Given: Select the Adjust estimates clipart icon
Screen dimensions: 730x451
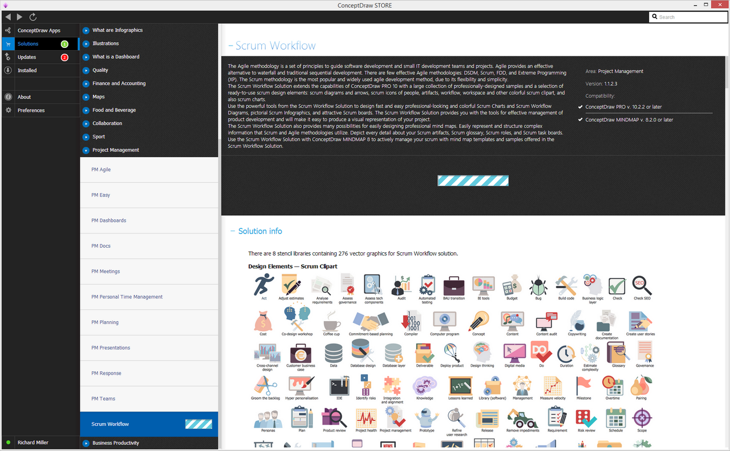Looking at the screenshot, I should [291, 284].
